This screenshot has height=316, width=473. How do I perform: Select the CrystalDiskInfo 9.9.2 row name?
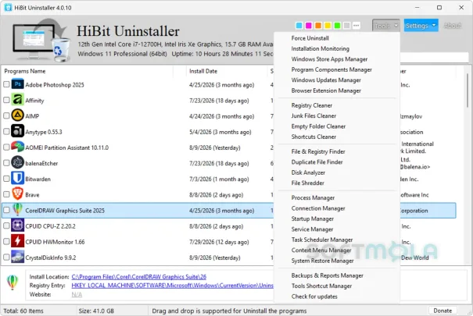click(x=50, y=258)
